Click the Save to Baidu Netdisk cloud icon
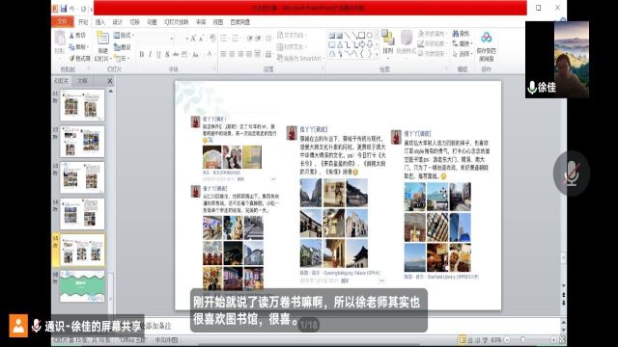Viewport: 618px width, 347px height. [x=487, y=38]
